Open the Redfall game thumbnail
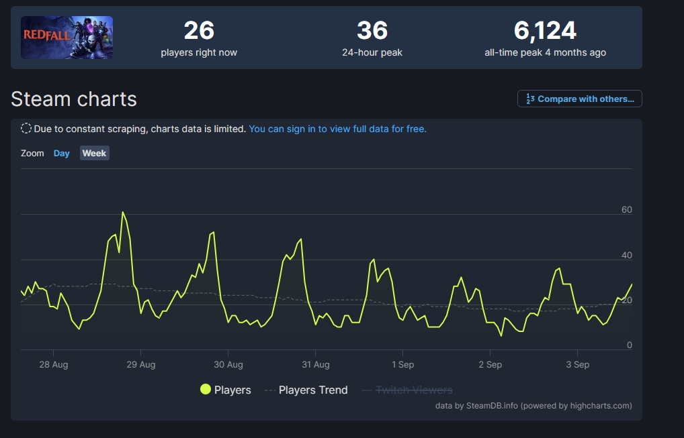Viewport: 684px width, 438px height. (67, 38)
